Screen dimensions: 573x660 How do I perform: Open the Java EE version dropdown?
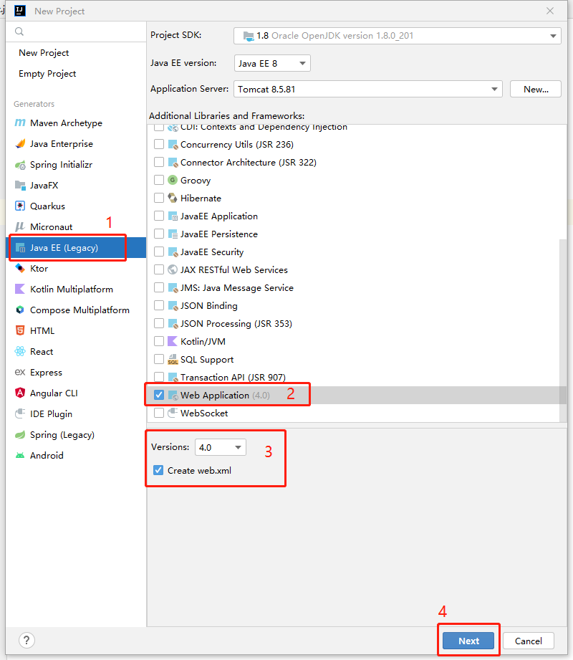click(272, 63)
